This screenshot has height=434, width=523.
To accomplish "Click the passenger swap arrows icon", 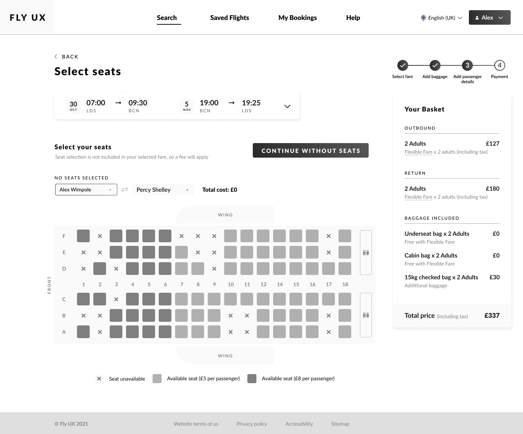I will point(125,190).
